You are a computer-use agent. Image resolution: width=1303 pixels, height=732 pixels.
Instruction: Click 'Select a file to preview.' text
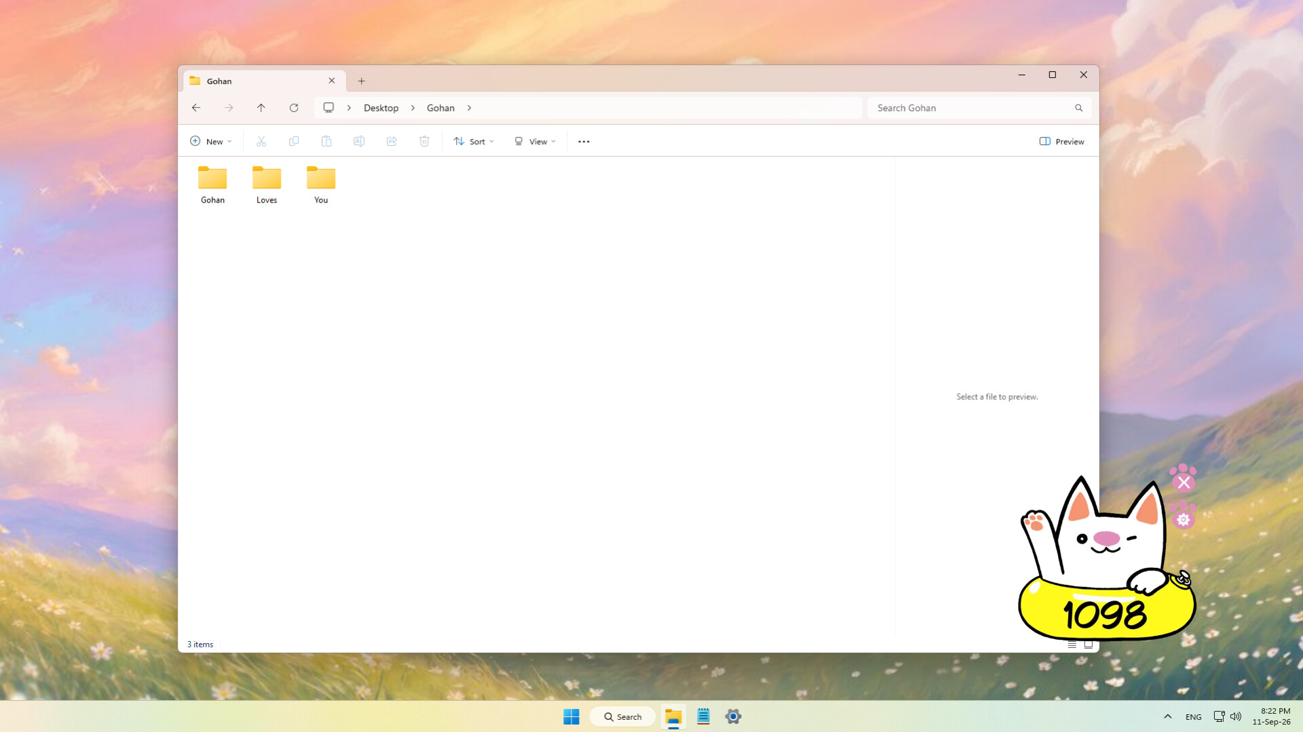click(997, 397)
